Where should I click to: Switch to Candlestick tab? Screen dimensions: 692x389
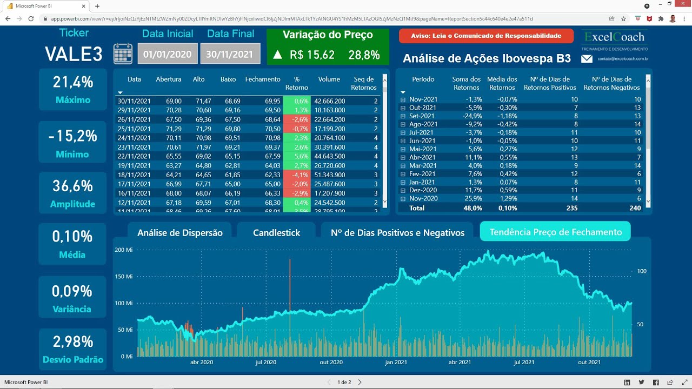[x=276, y=232]
